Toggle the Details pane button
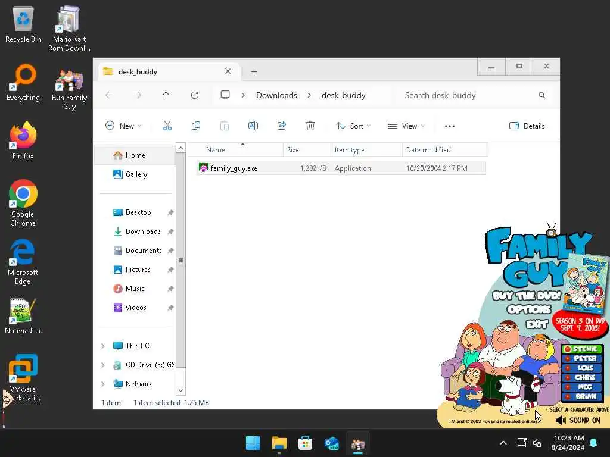610x457 pixels. pos(527,126)
